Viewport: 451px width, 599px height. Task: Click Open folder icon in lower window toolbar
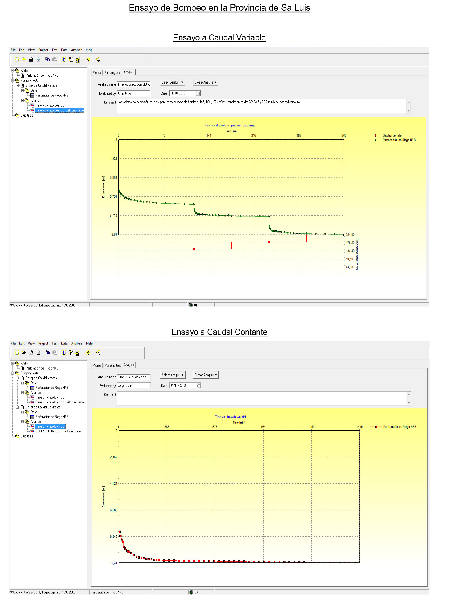point(24,353)
